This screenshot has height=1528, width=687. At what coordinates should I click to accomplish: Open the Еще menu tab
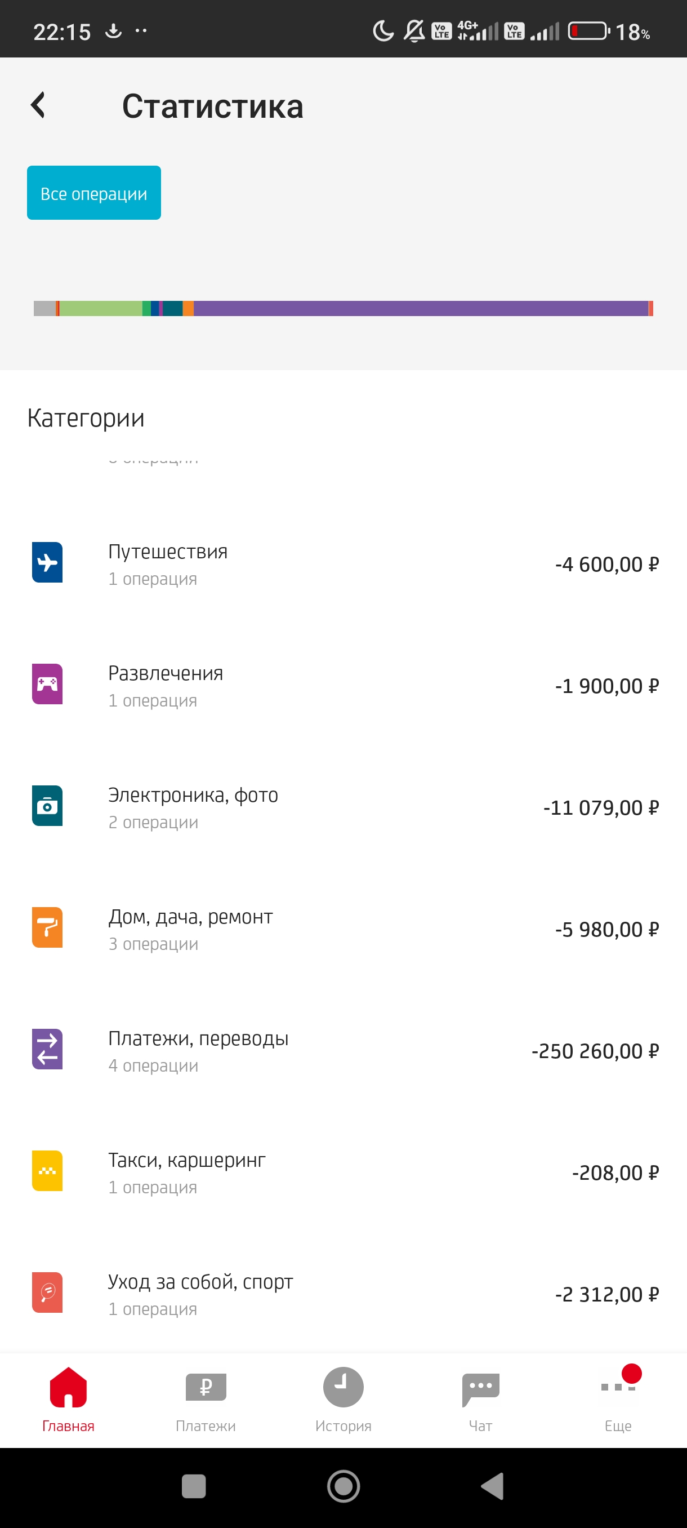pos(618,1397)
